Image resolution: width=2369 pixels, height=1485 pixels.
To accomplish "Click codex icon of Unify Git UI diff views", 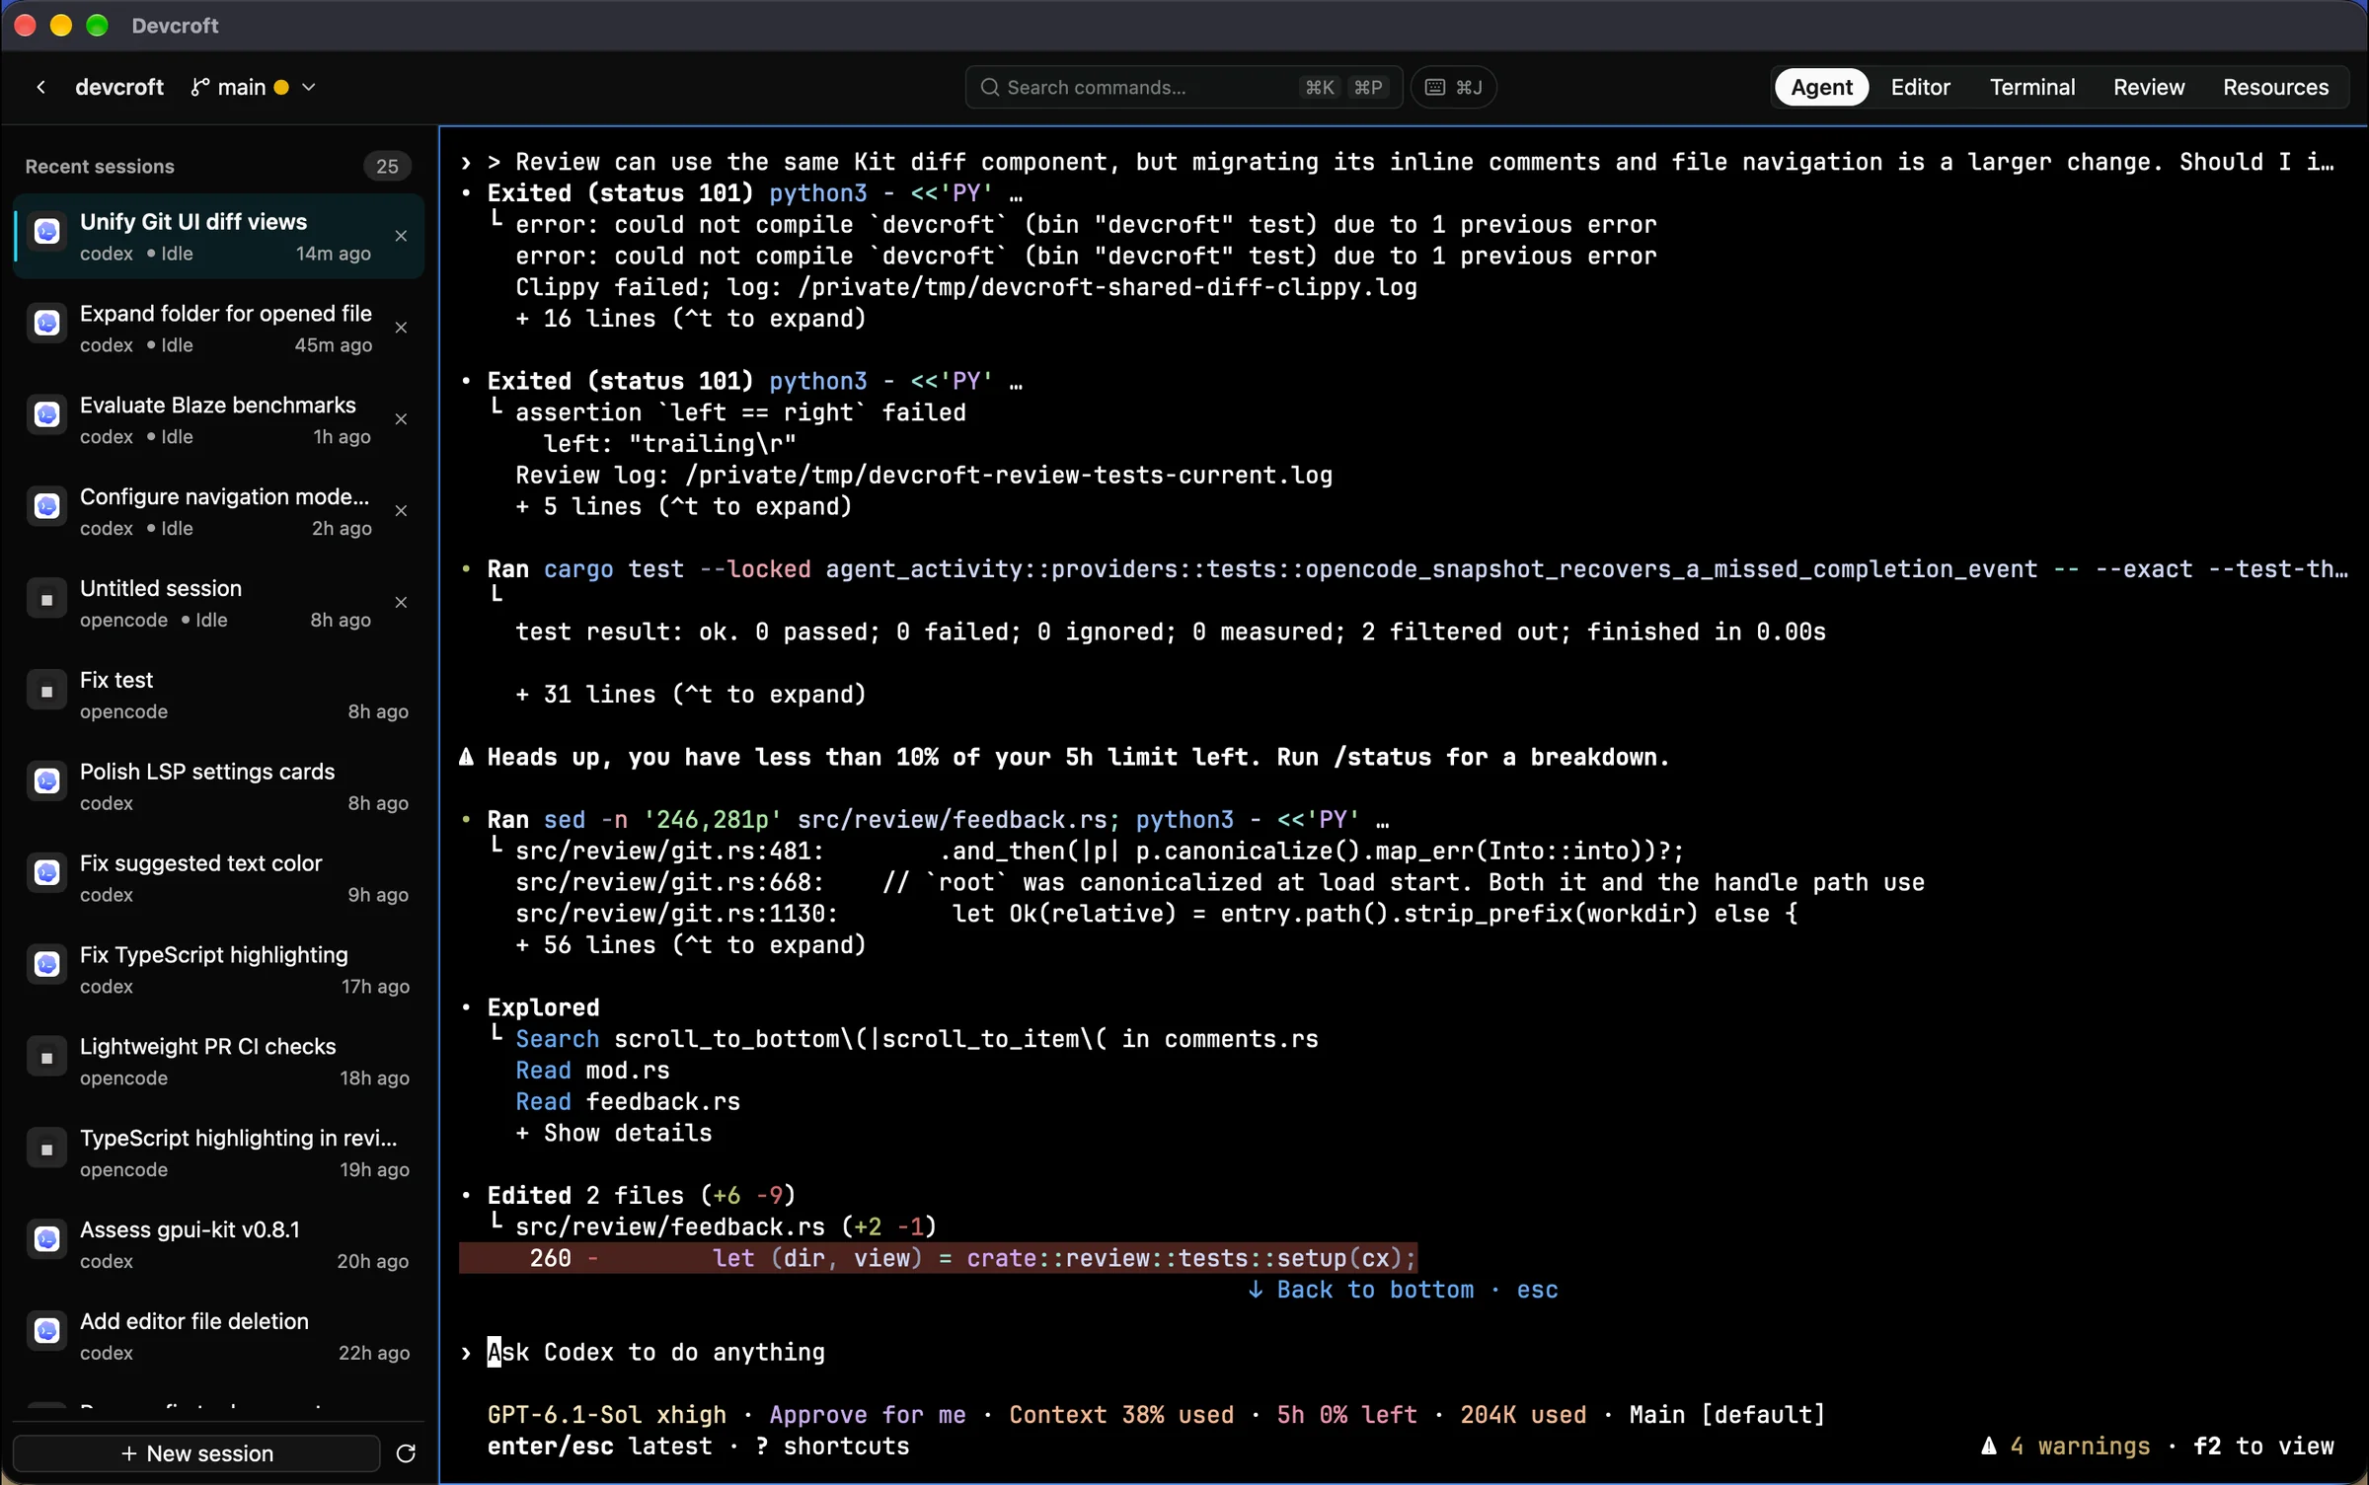I will [46, 232].
